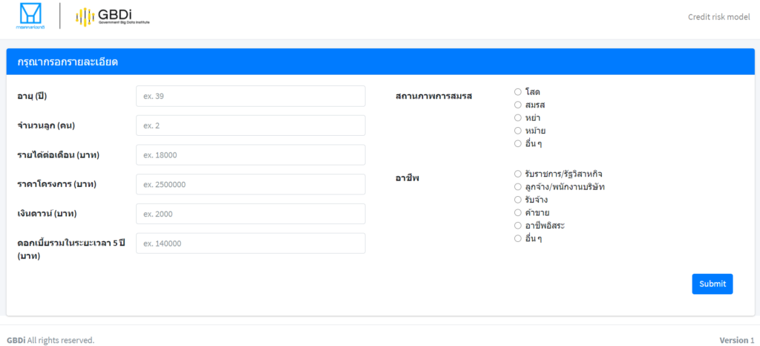Click the age (อายุ) input field
Viewport: 760px width, 346px height.
tap(250, 96)
